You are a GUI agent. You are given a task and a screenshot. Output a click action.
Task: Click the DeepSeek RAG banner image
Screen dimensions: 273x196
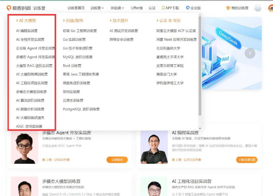232,53
